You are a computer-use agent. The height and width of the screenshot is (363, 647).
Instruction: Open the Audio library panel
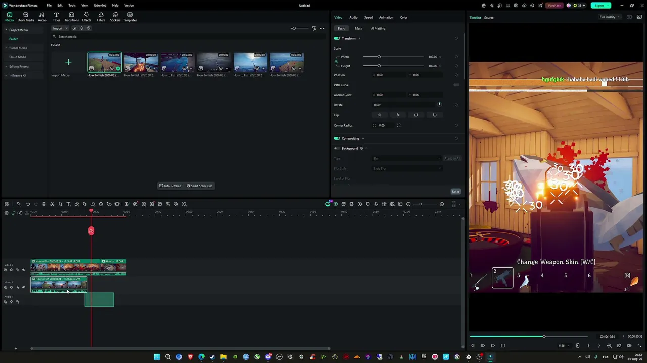42,17
